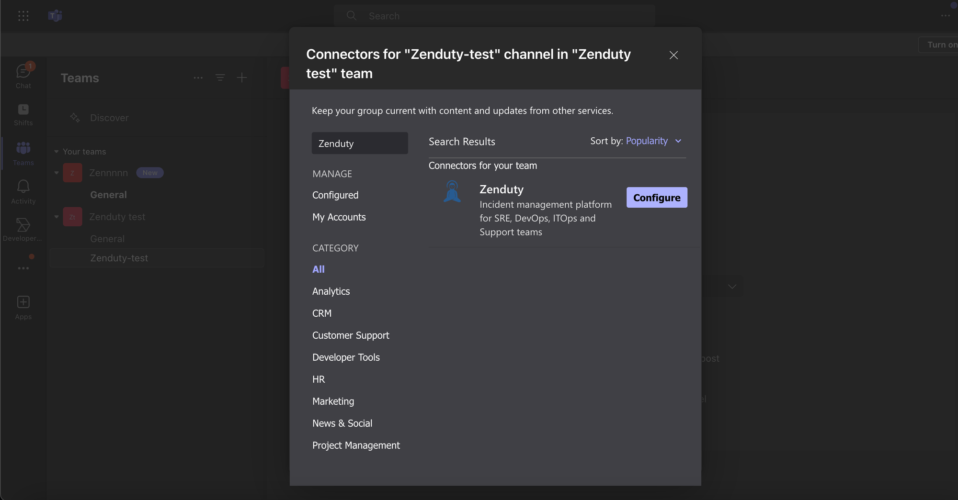Select the Project Management category
Image resolution: width=958 pixels, height=500 pixels.
(356, 445)
